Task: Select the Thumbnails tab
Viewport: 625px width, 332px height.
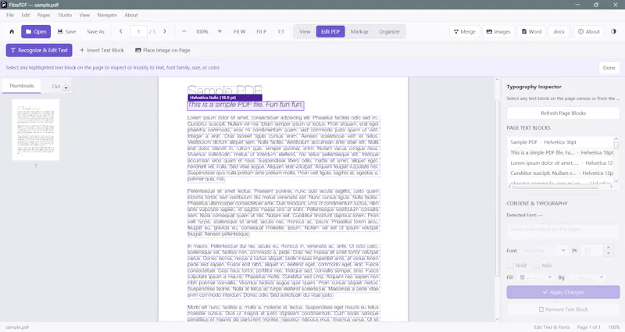Action: coord(22,86)
